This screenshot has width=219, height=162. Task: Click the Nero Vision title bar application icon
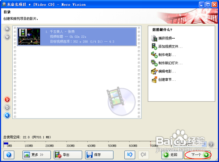coord(4,4)
